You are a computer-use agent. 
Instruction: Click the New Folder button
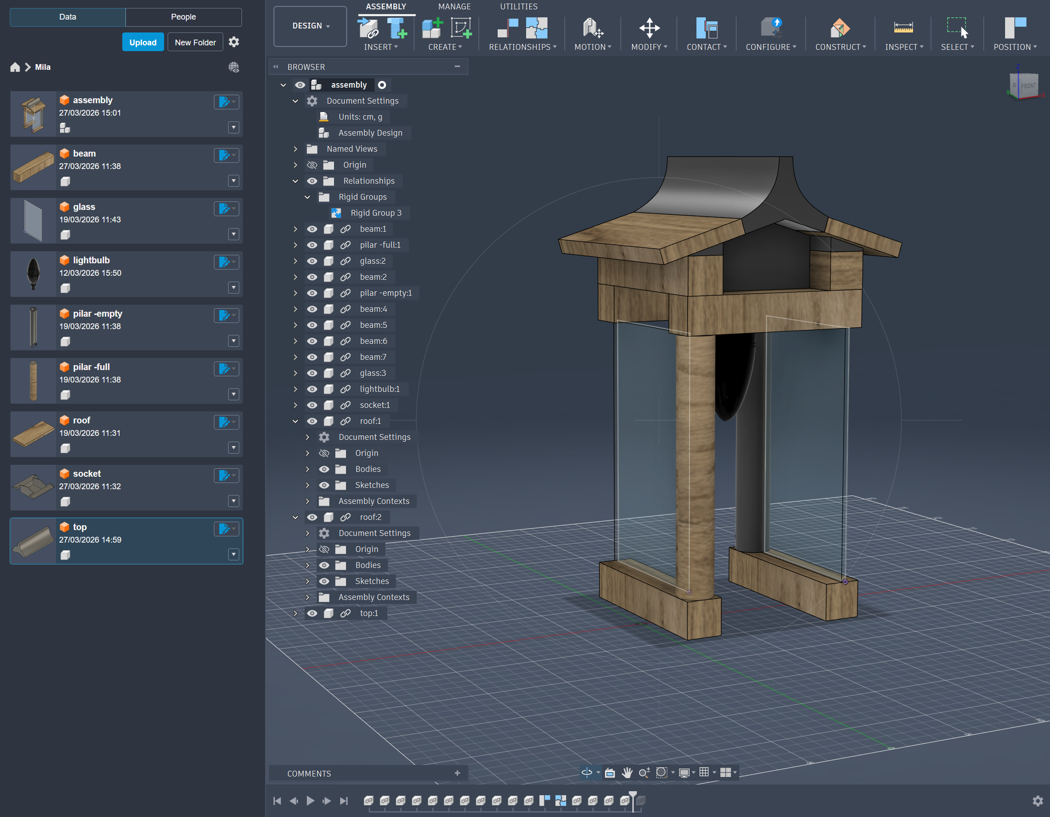[x=195, y=42]
